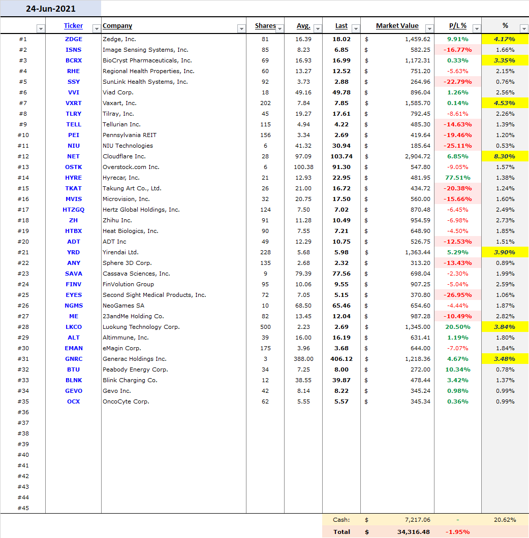Click the OCX ticker symbol
The image size is (529, 538).
[74, 401]
